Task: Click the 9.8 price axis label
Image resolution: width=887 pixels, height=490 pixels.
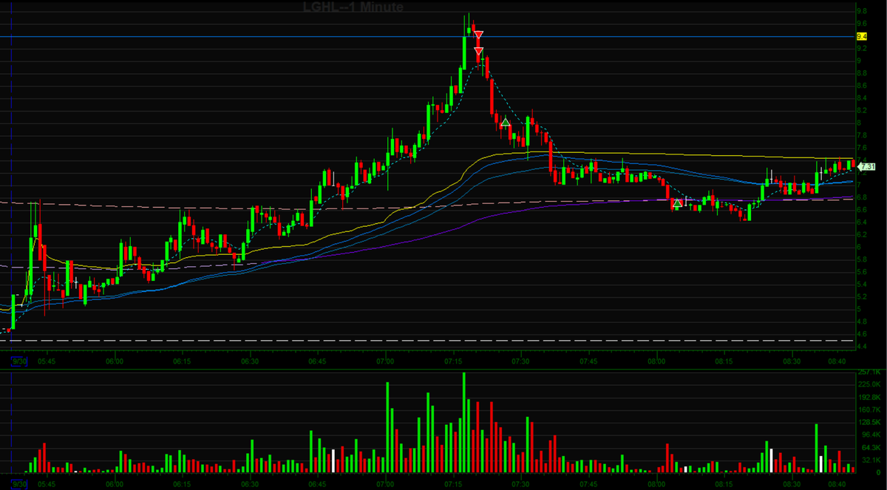Action: point(862,11)
